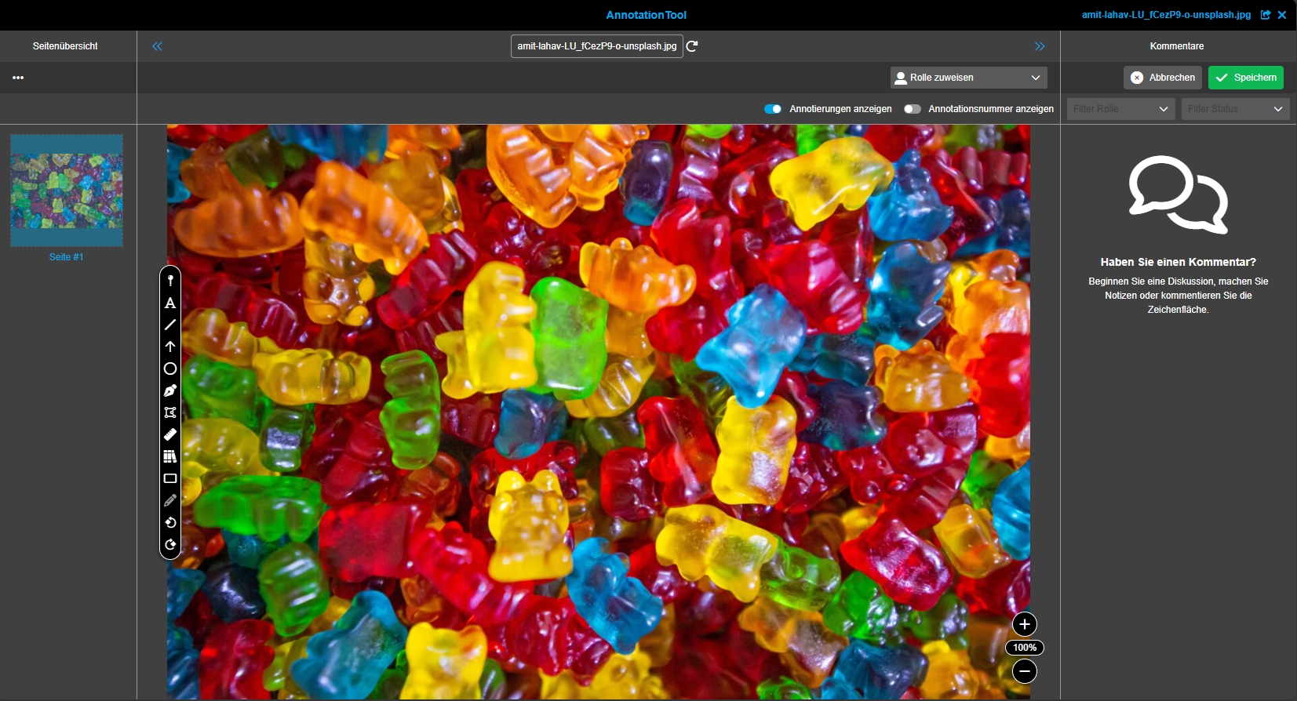
Task: Select the ruler measurement tool
Action: pos(170,434)
